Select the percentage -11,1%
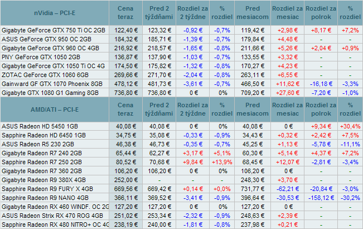The image size is (363, 229). coord(350,145)
